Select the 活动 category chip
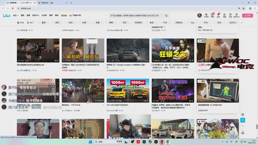The width and height of the screenshot is (258, 145). point(219,23)
